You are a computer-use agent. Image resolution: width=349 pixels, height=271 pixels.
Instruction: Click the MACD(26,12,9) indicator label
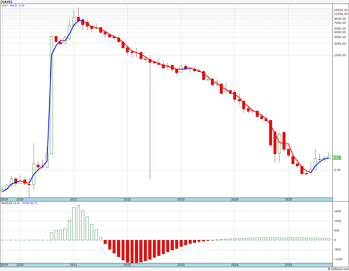pyautogui.click(x=10, y=203)
